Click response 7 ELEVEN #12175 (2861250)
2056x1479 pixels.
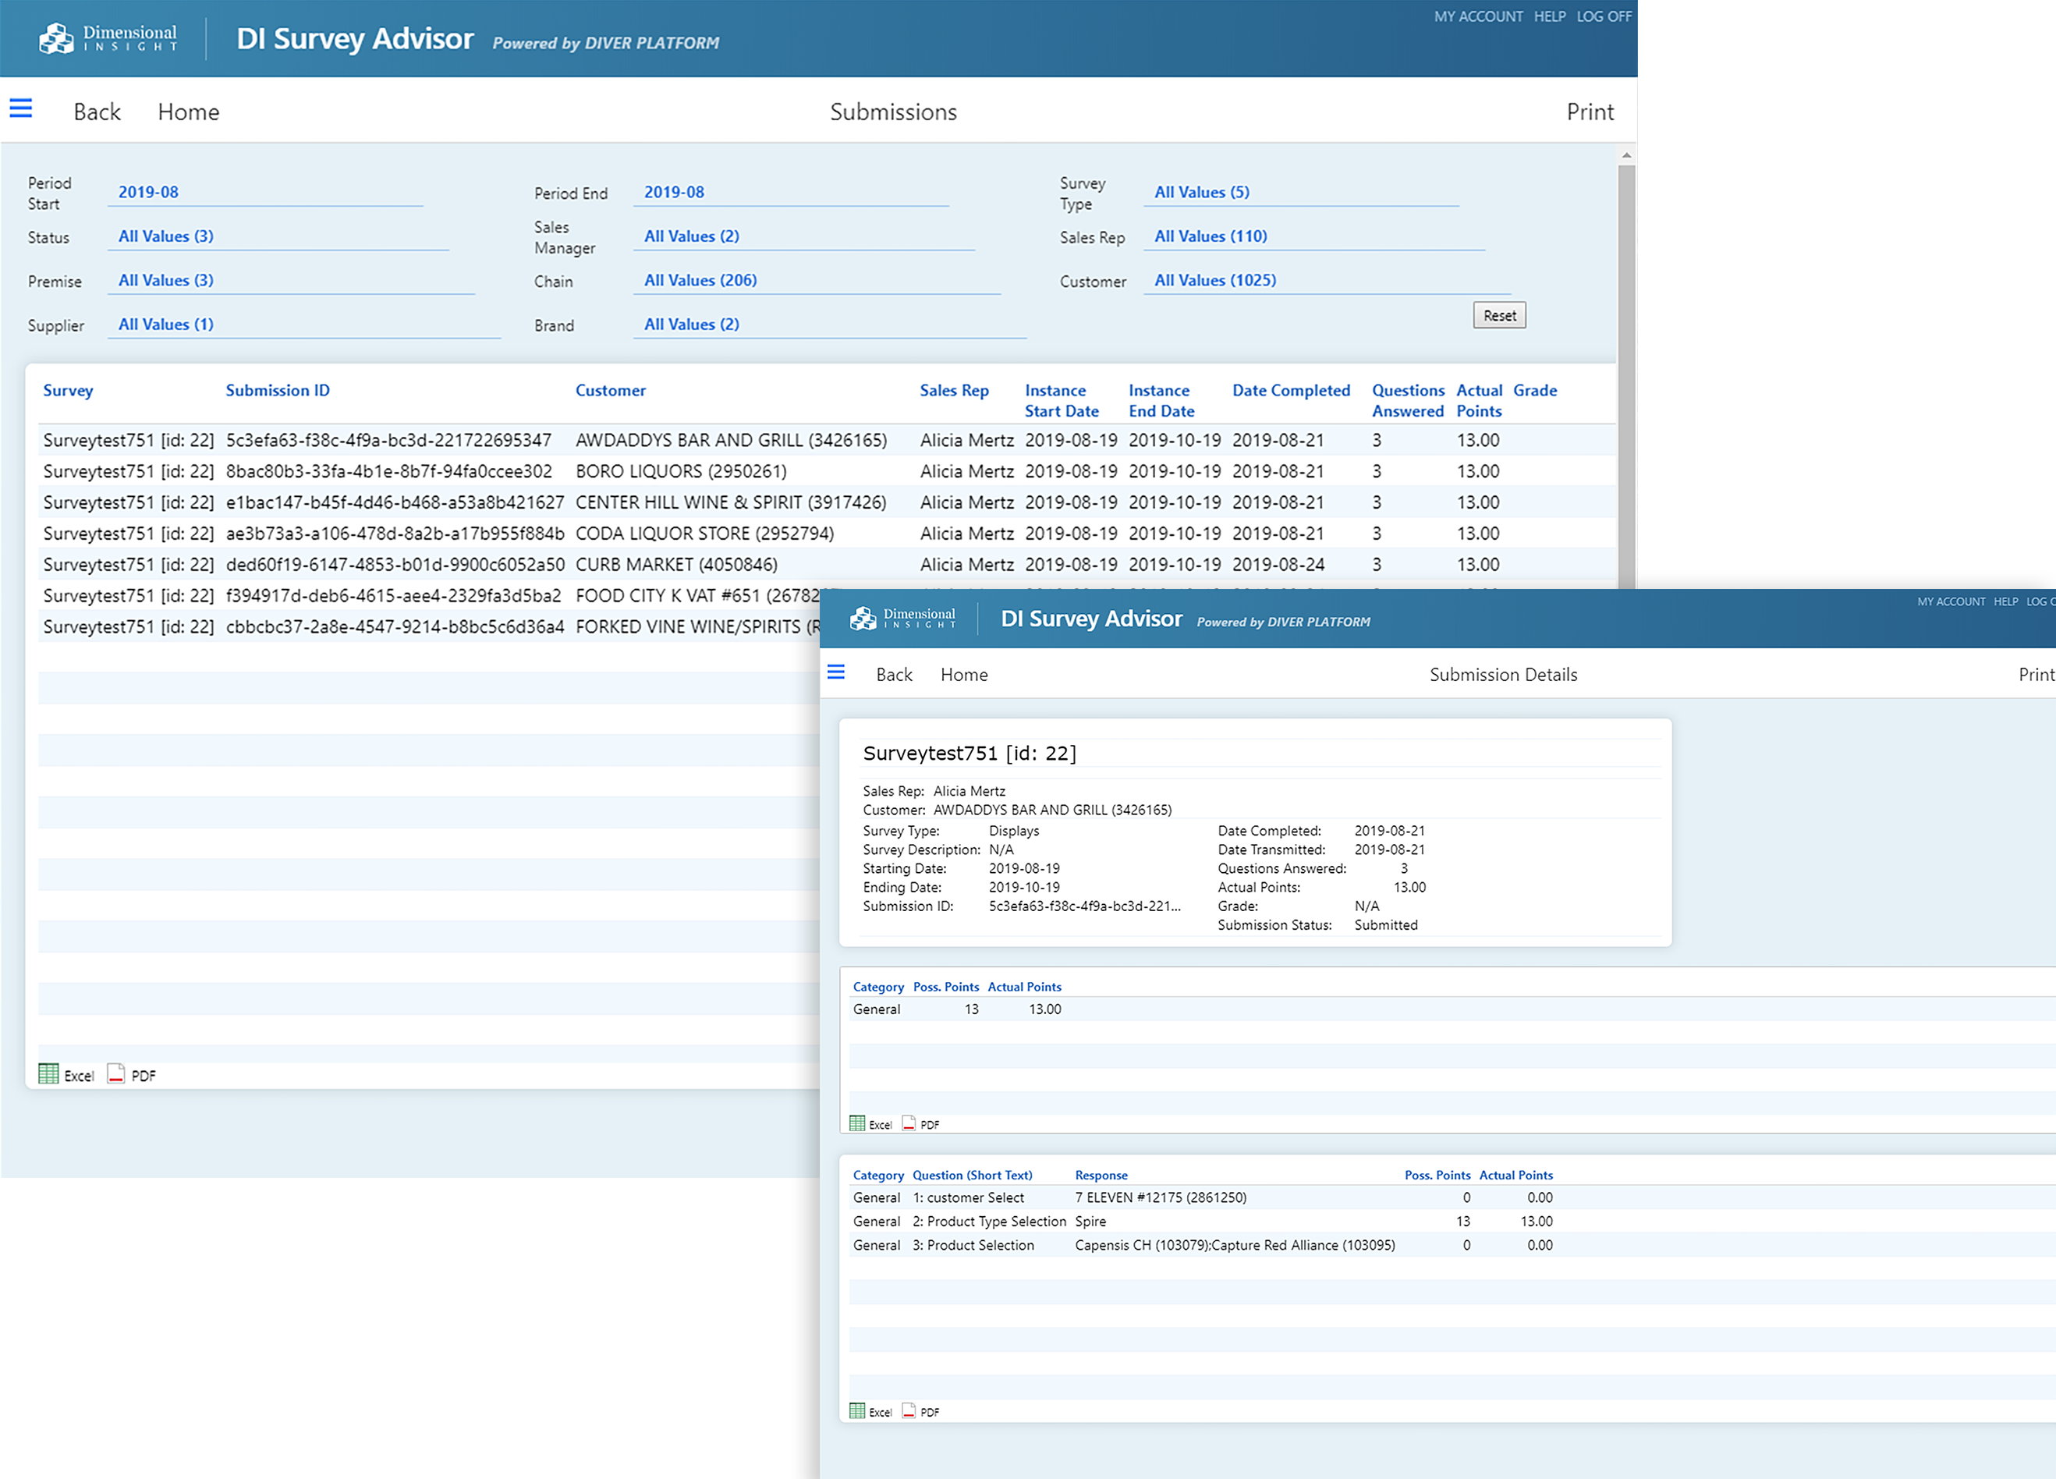(1161, 1197)
